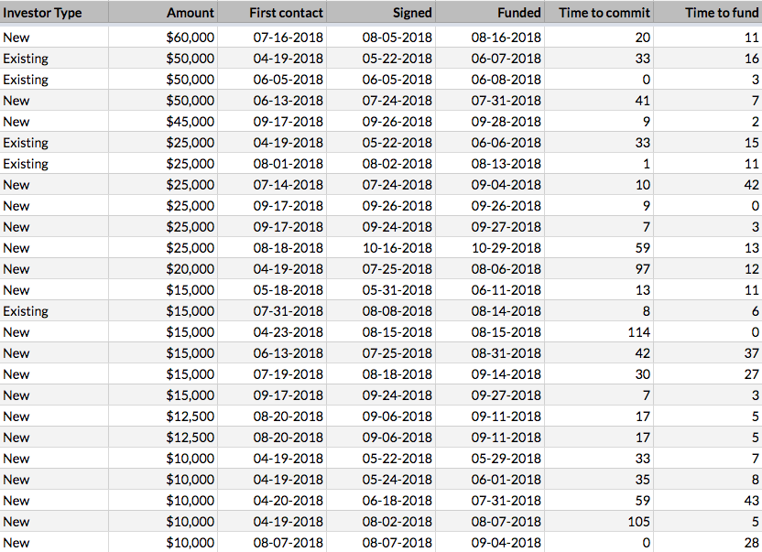Click the 97 time to commit cell
The height and width of the screenshot is (552, 762).
(641, 269)
